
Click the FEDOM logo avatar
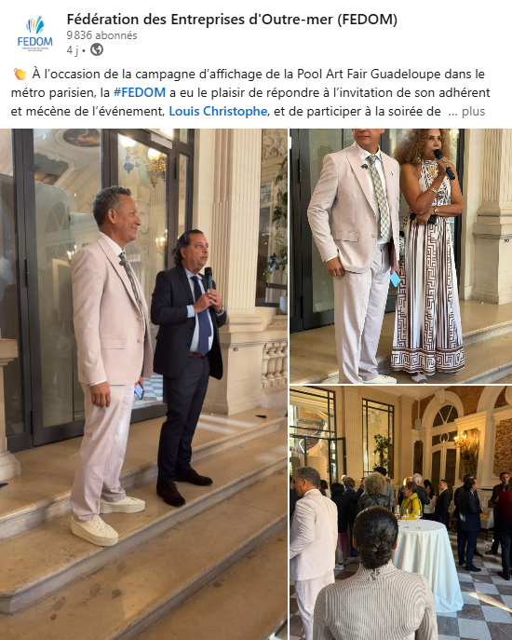(34, 34)
